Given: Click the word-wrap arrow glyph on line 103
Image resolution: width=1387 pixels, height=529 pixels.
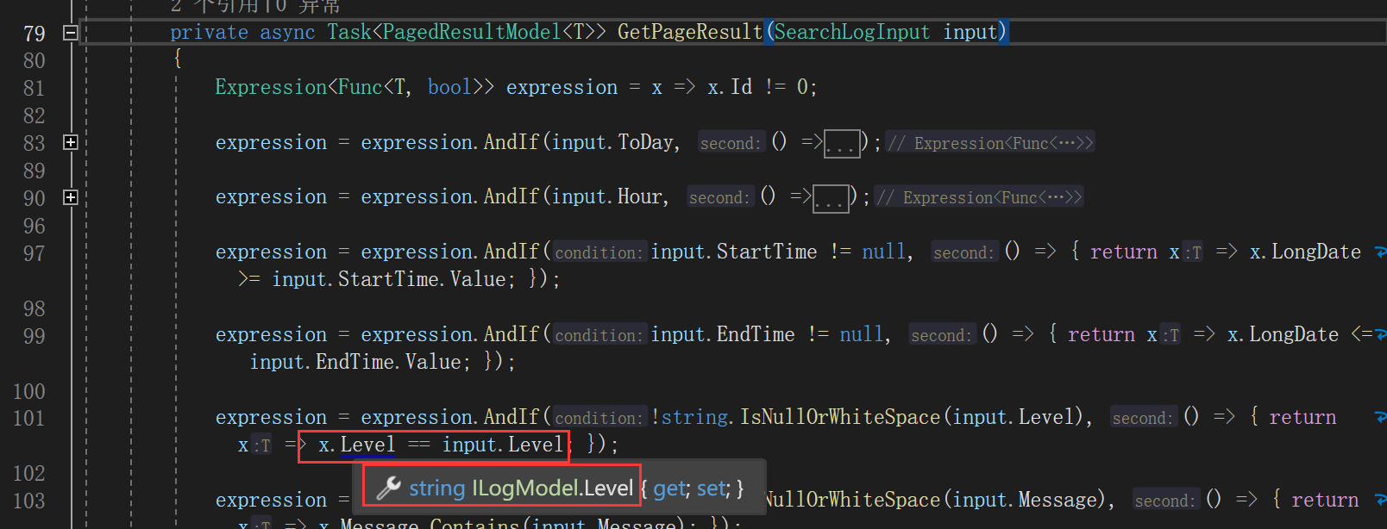Looking at the screenshot, I should point(1380,501).
